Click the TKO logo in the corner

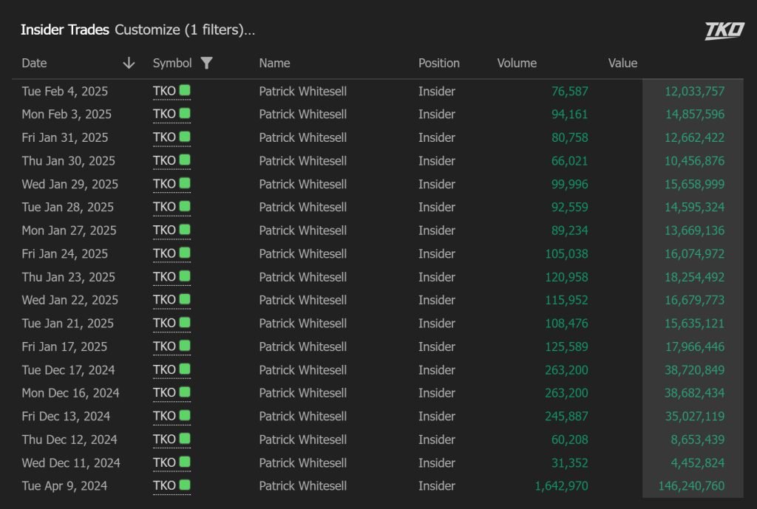[x=724, y=30]
